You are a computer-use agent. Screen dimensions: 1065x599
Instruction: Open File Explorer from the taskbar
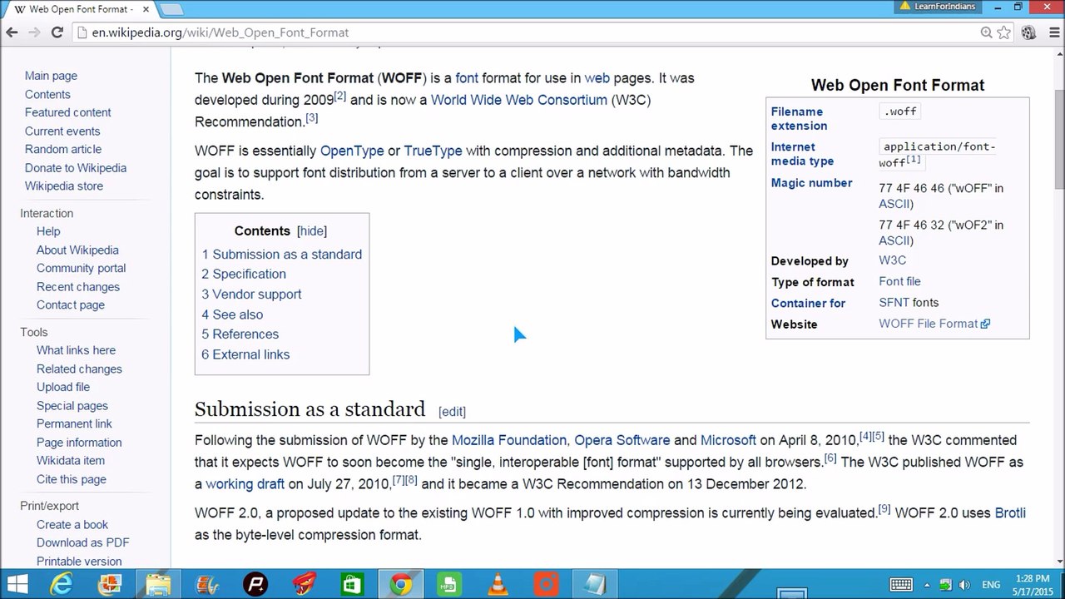coord(158,585)
